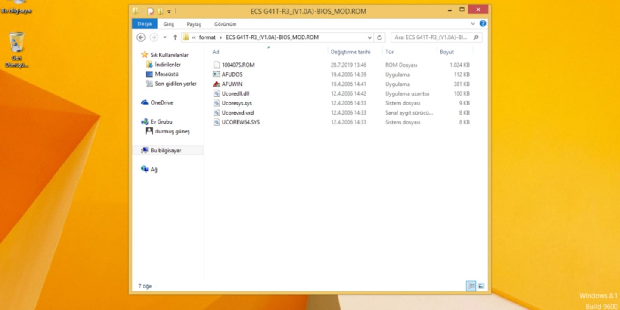620x310 pixels.
Task: Click the Forward arrow button
Action: click(154, 37)
